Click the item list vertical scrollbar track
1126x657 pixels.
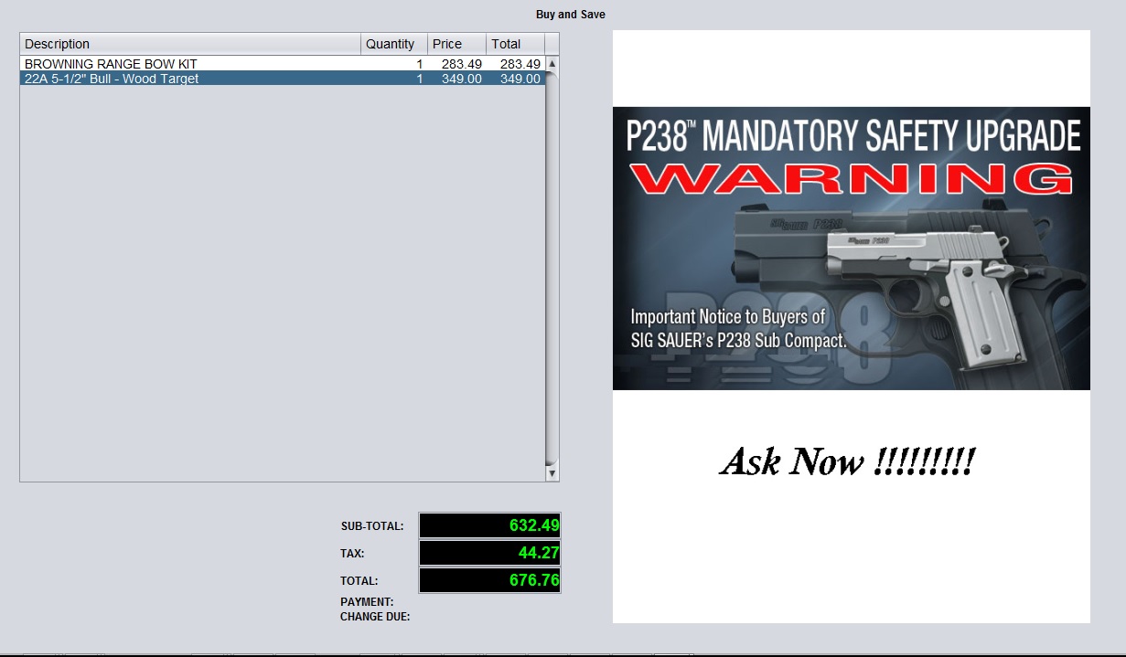pyautogui.click(x=552, y=274)
